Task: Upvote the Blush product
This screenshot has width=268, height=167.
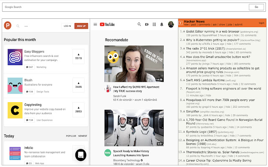Action: (x=78, y=84)
